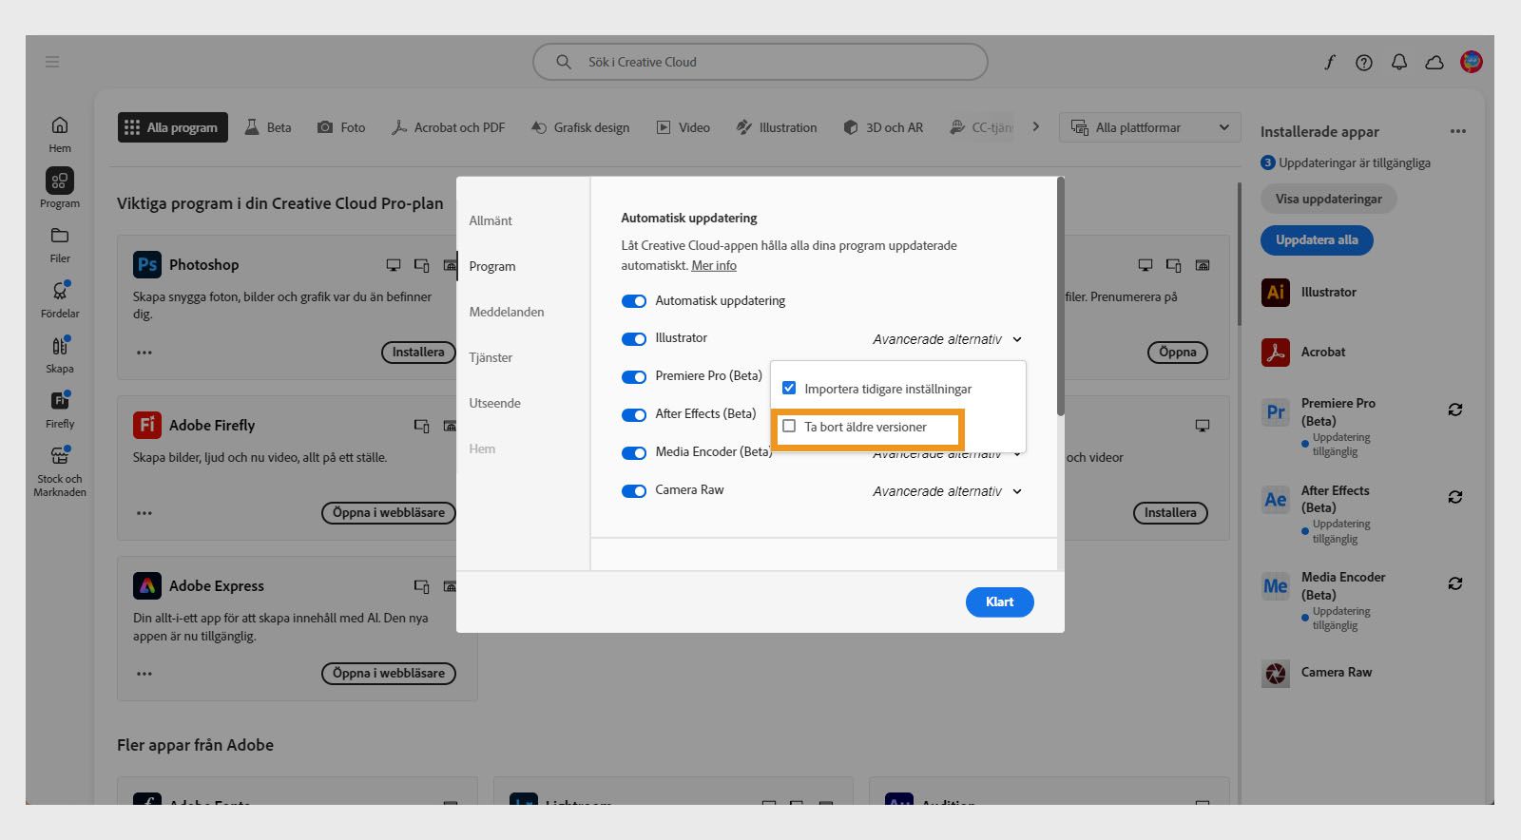
Task: Update Media Encoder (Beta) via refresh icon
Action: pos(1455,583)
